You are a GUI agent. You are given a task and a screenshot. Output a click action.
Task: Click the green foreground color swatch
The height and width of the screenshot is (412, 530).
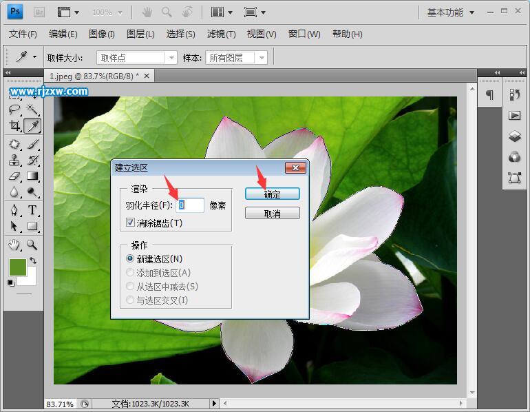pyautogui.click(x=18, y=267)
